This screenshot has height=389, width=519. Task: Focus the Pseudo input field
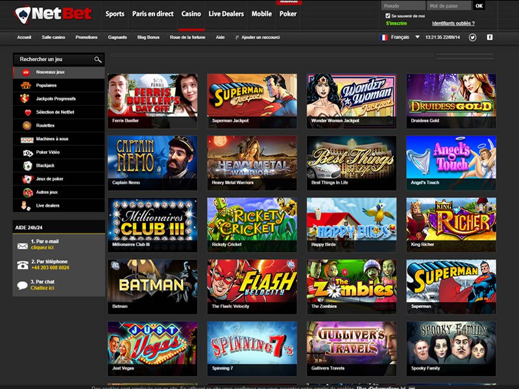pyautogui.click(x=403, y=6)
